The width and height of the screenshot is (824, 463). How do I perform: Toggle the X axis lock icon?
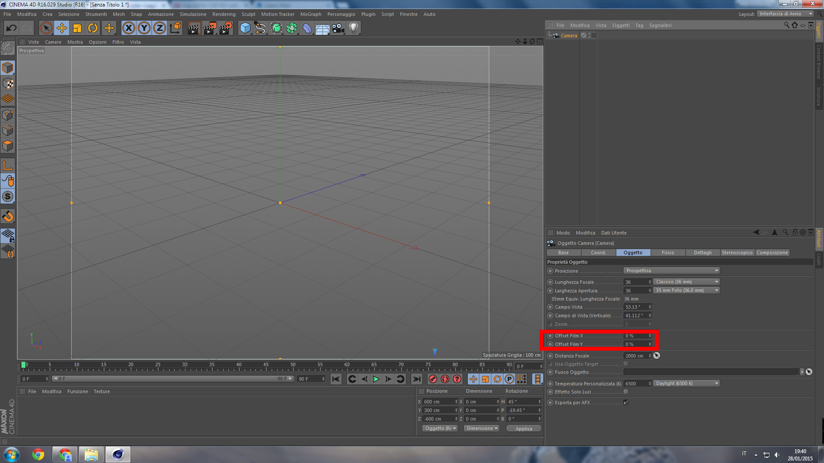[x=128, y=28]
